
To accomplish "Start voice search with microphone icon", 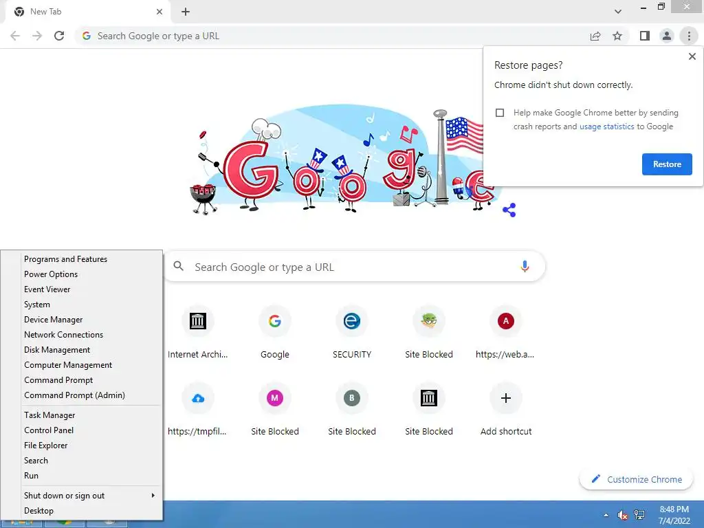I will pyautogui.click(x=525, y=266).
